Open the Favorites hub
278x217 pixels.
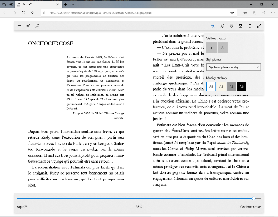point(245,13)
